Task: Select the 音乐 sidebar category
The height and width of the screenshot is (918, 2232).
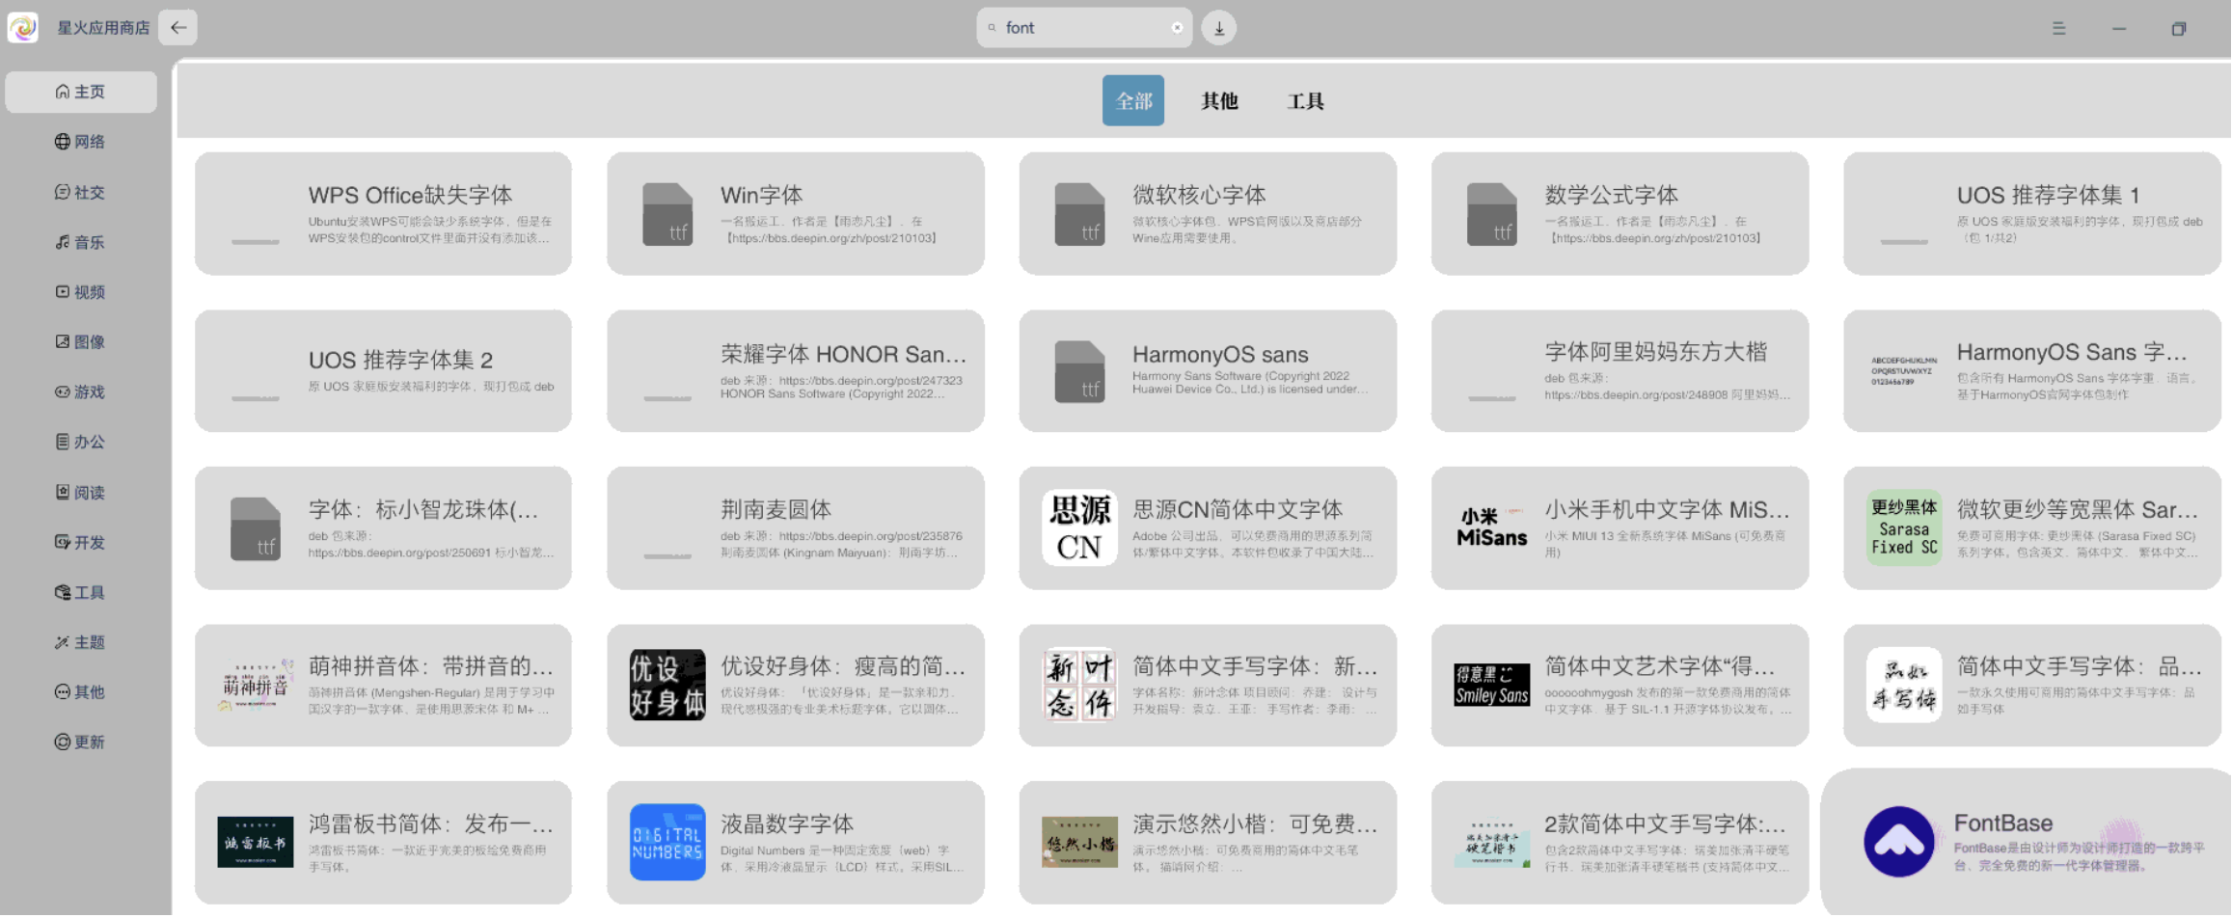Action: 81,242
